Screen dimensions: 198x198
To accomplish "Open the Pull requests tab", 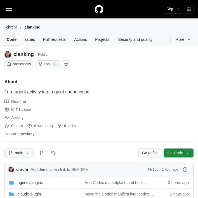I will click(x=54, y=39).
